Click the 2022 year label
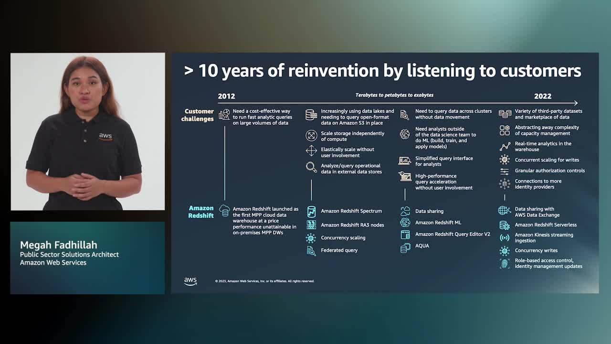 click(x=543, y=96)
